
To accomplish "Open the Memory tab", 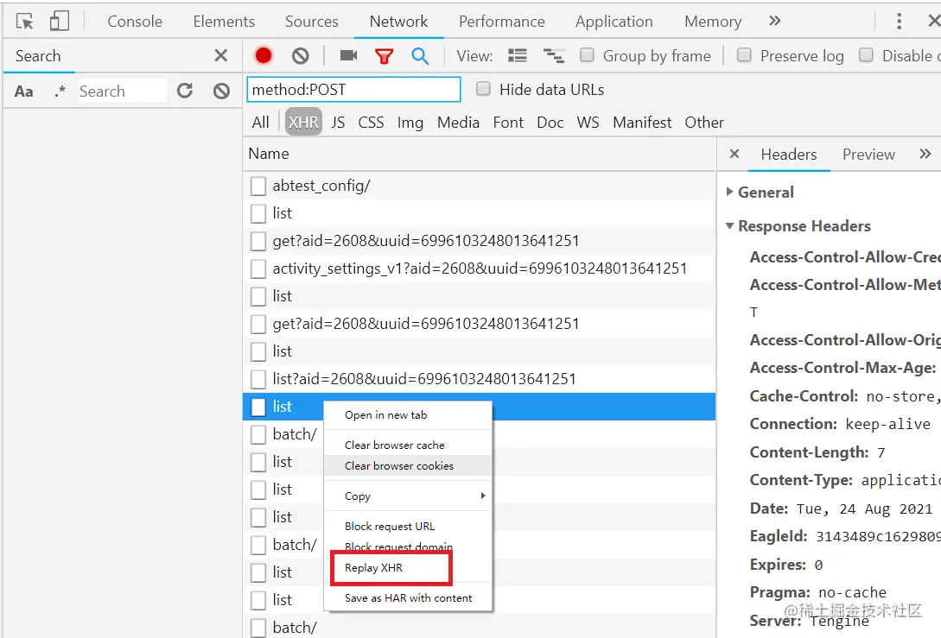I will coord(713,22).
